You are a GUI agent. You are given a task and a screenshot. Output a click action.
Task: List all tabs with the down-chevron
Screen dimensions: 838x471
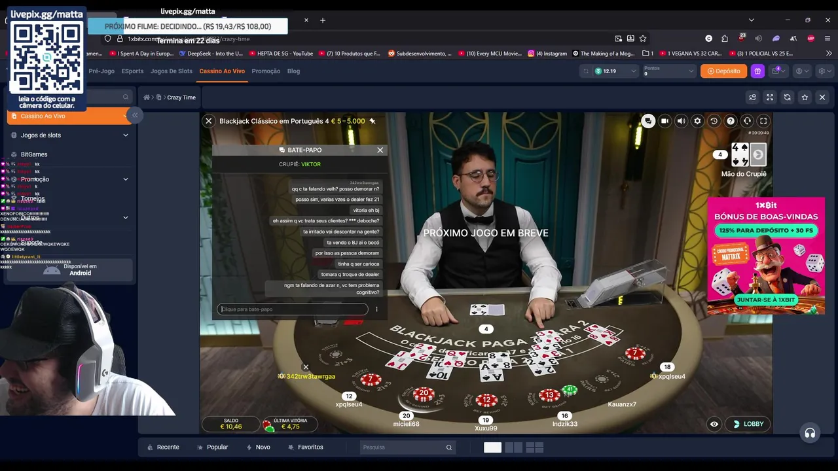752,20
